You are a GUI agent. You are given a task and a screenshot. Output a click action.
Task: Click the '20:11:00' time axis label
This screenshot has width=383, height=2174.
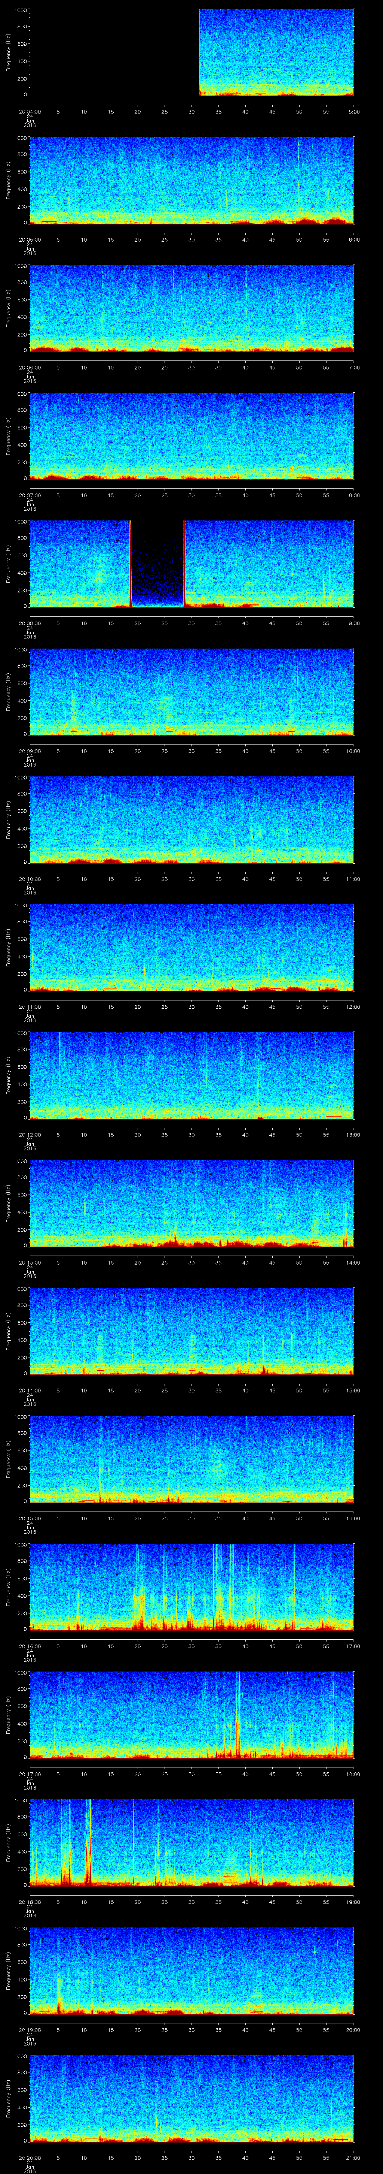(30, 1007)
